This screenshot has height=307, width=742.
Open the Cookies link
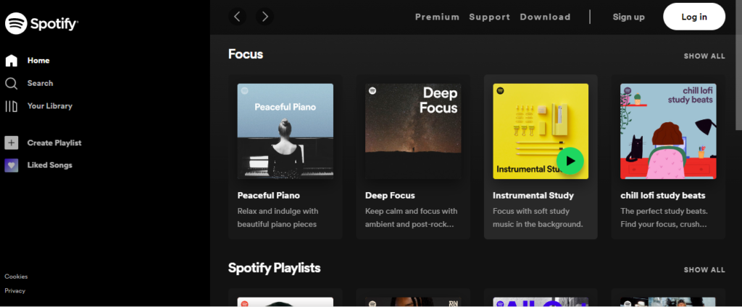pos(16,277)
